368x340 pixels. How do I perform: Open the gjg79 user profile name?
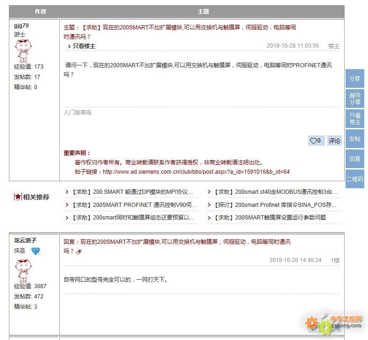tap(22, 26)
